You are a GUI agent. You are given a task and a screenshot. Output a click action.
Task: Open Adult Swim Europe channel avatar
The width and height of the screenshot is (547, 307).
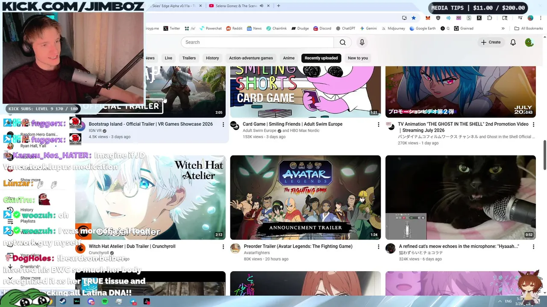tap(235, 125)
